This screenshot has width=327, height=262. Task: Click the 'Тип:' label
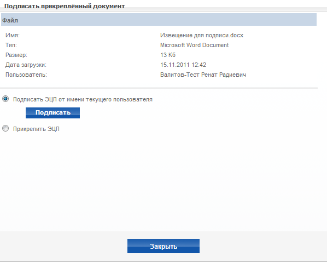coord(11,45)
